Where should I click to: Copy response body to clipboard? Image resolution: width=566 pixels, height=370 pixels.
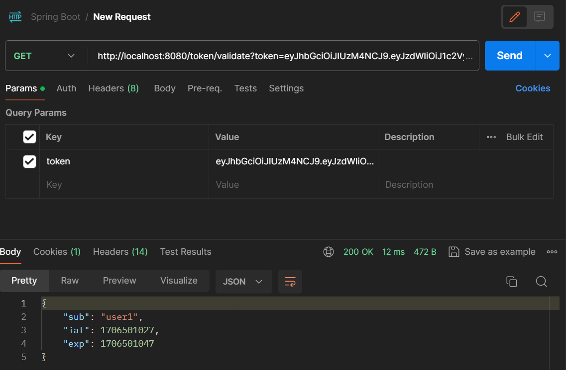[512, 282]
